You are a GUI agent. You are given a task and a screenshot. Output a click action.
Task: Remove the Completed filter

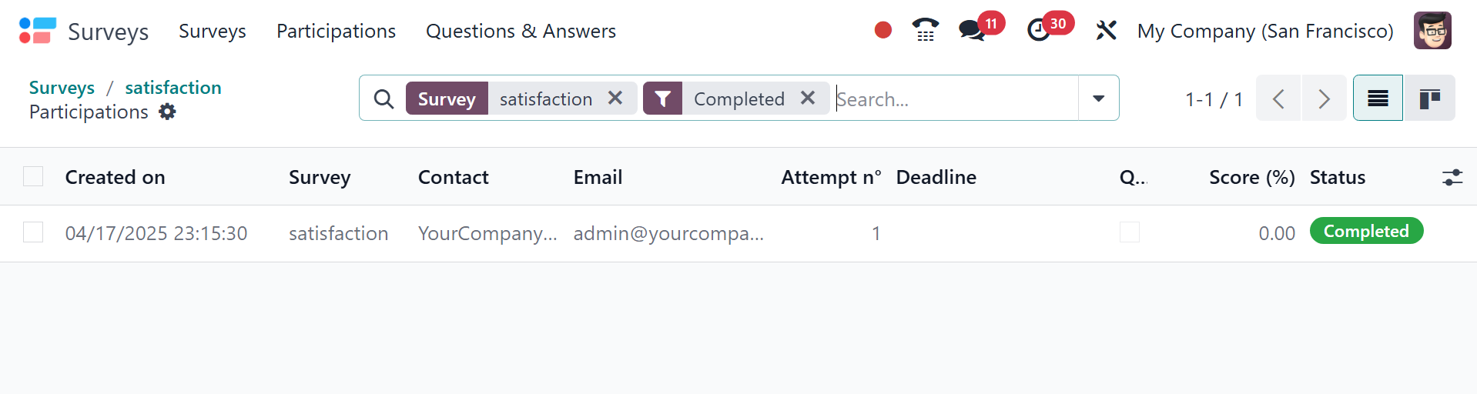coord(807,98)
